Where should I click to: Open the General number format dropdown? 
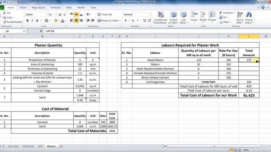[x=149, y=14]
